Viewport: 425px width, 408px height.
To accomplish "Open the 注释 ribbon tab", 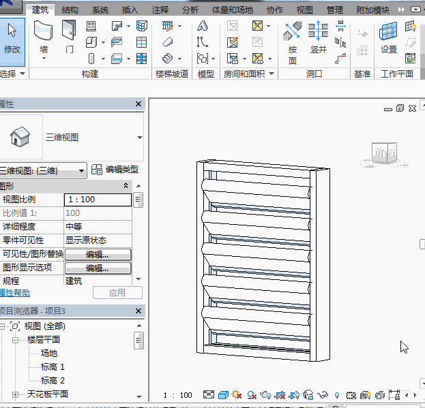I will (x=160, y=10).
